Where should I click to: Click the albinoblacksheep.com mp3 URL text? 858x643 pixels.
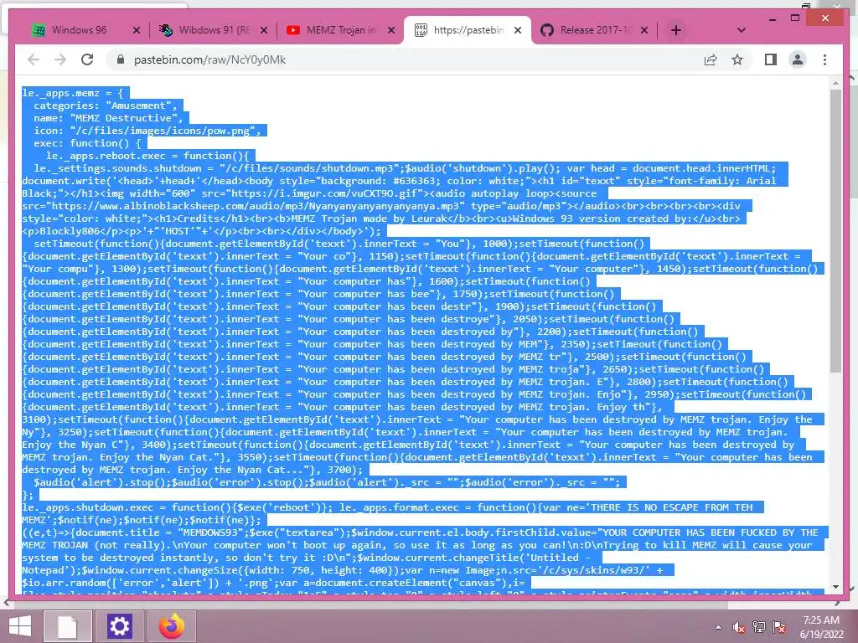tap(256, 206)
